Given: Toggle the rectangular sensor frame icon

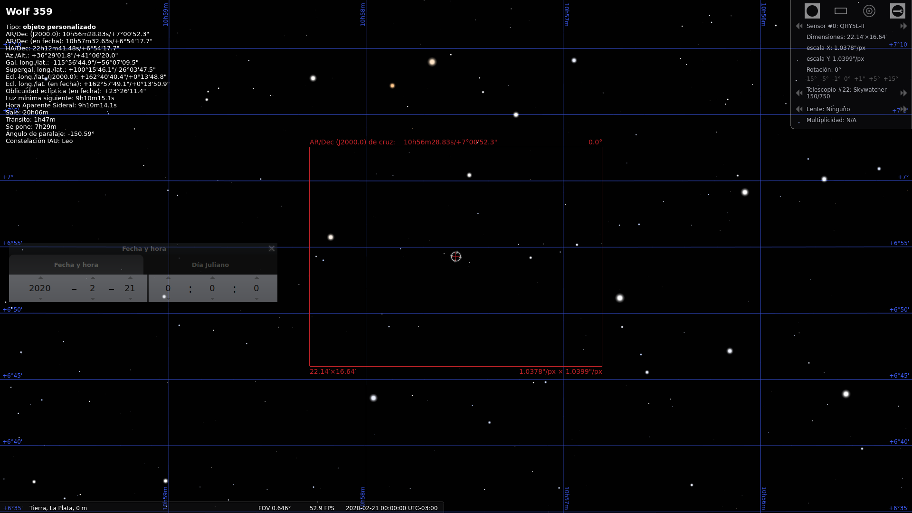Looking at the screenshot, I should point(840,11).
